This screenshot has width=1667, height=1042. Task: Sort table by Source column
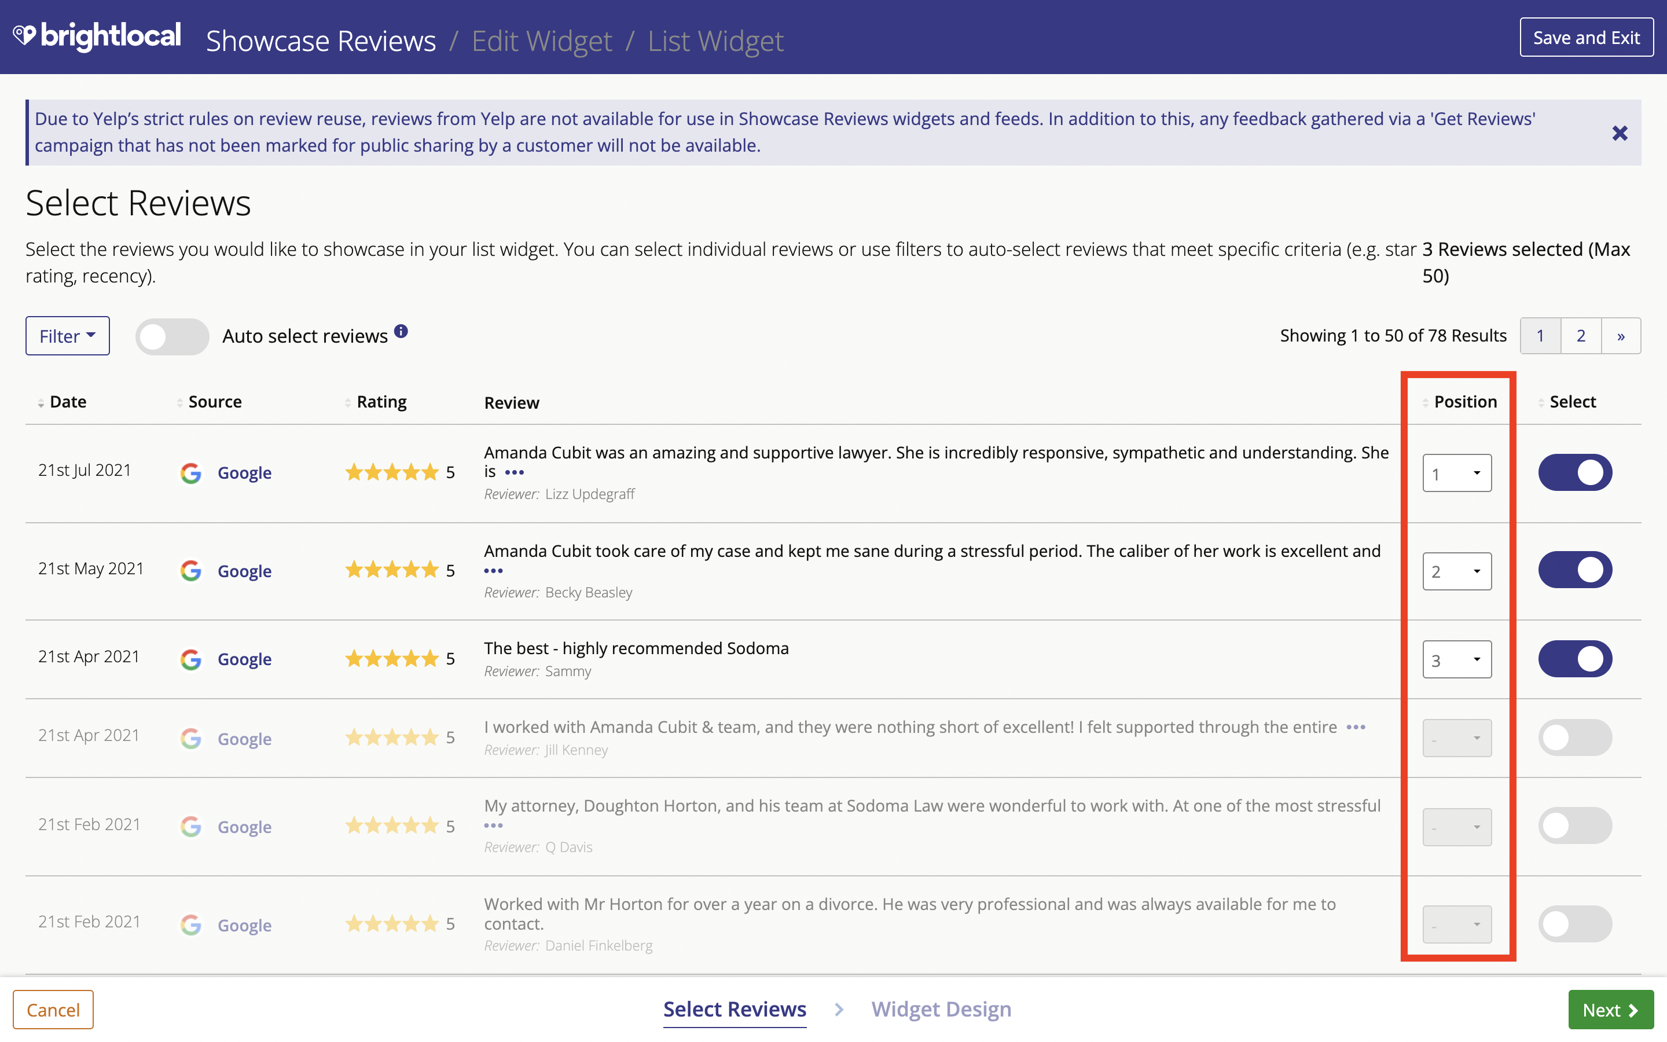[x=210, y=402]
